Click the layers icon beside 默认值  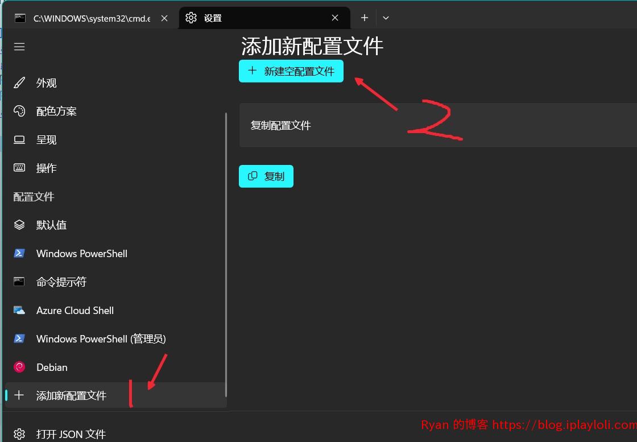click(19, 225)
